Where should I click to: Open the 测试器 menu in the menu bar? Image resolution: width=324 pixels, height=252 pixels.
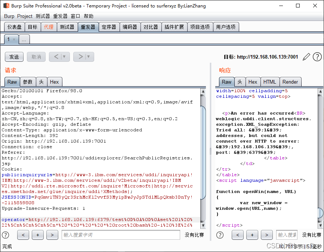click(43, 16)
